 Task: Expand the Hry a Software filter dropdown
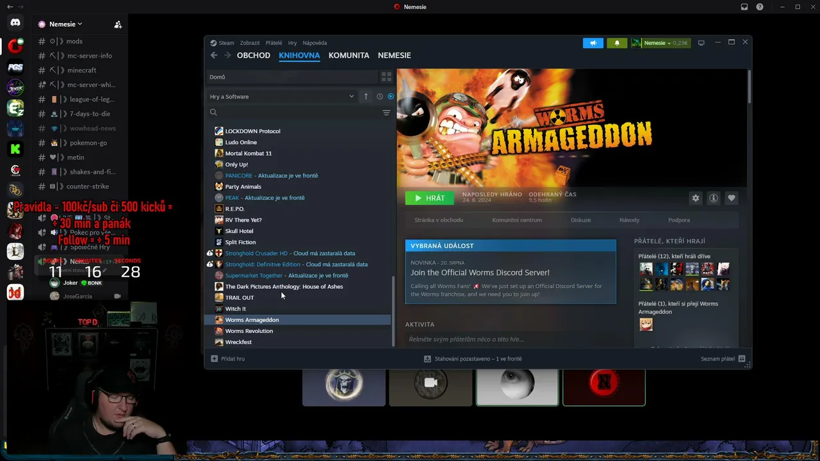(282, 96)
